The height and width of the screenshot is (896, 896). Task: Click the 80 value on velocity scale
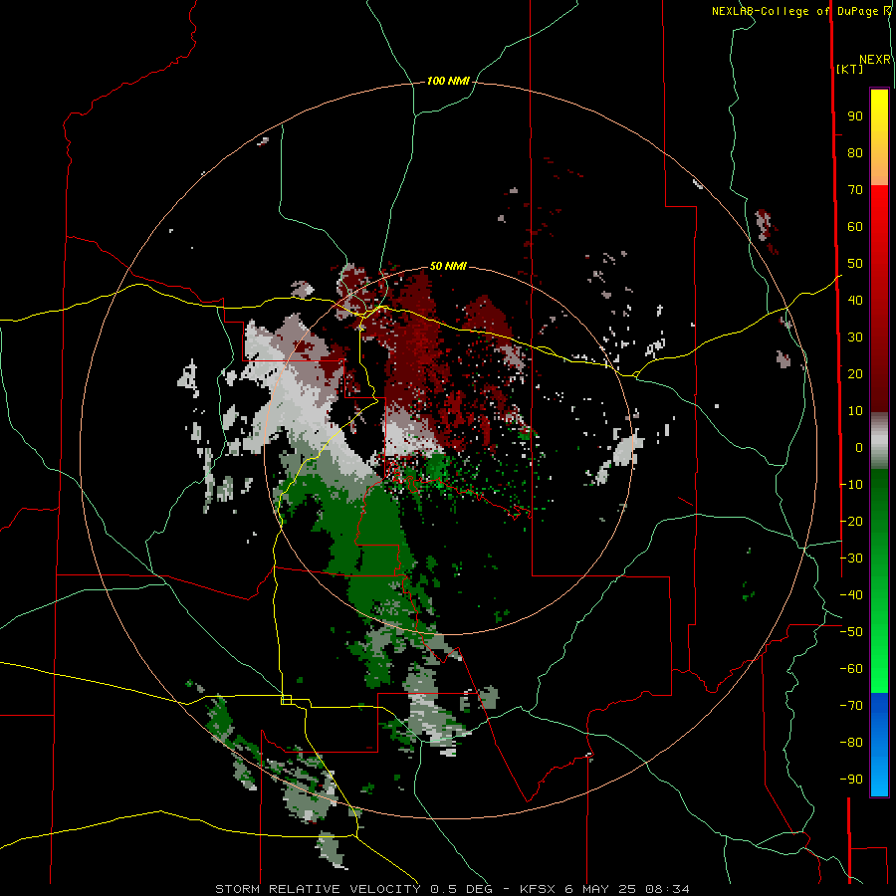click(x=855, y=153)
